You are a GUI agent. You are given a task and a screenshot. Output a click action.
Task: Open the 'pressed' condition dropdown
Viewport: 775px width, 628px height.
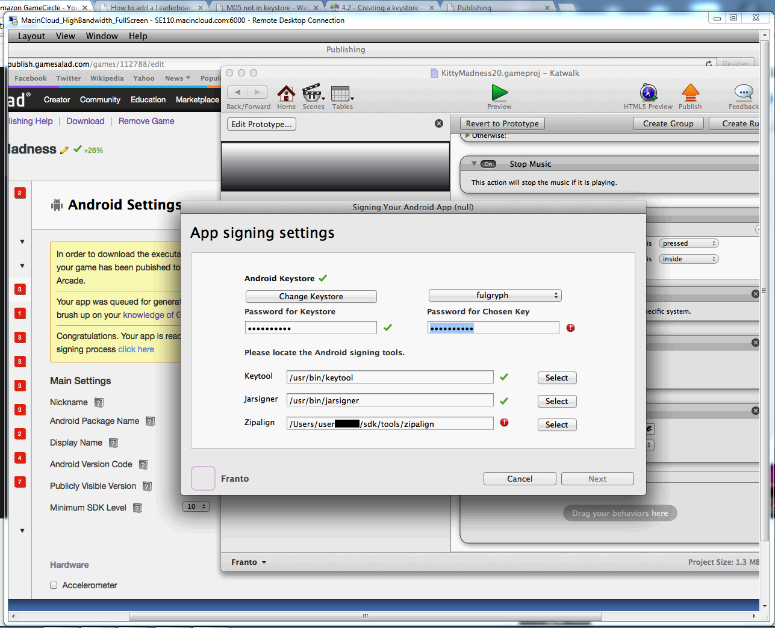pos(689,243)
